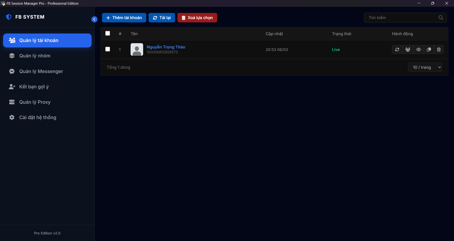Viewport: 454px width, 241px height.
Task: Restore down the application window
Action: coord(433,3)
